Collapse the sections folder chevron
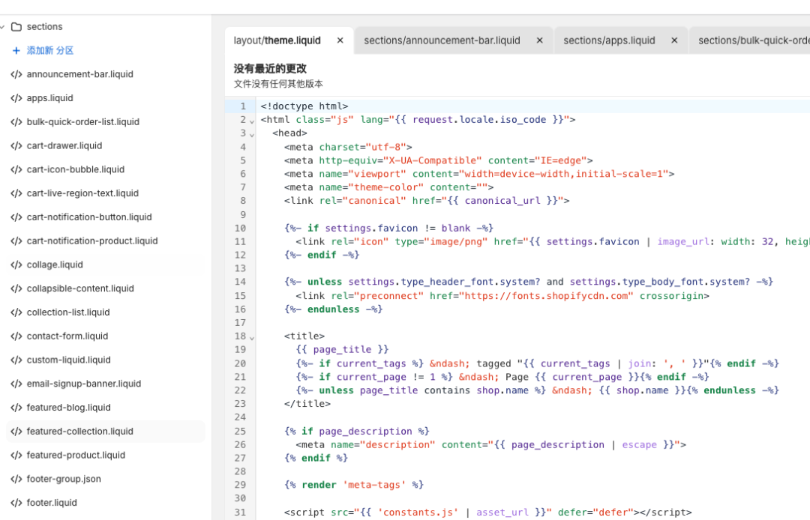Viewport: 810px width, 520px height. coord(2,27)
